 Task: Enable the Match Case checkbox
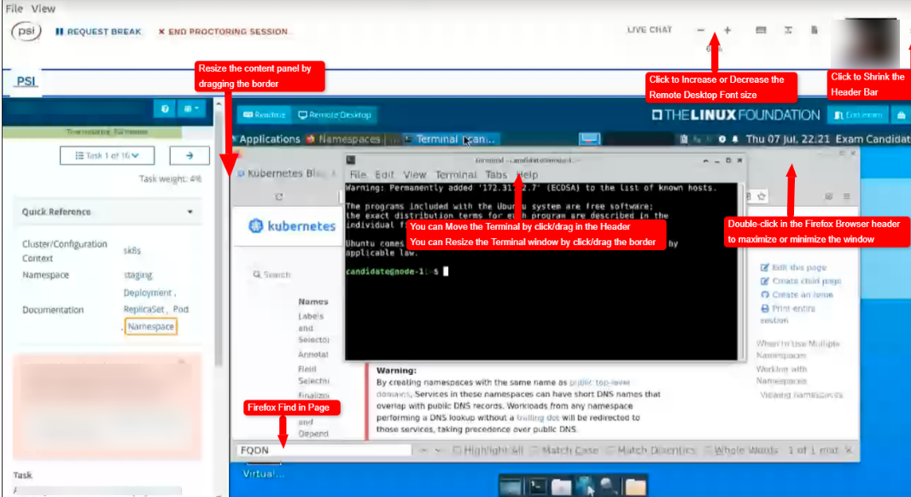534,450
